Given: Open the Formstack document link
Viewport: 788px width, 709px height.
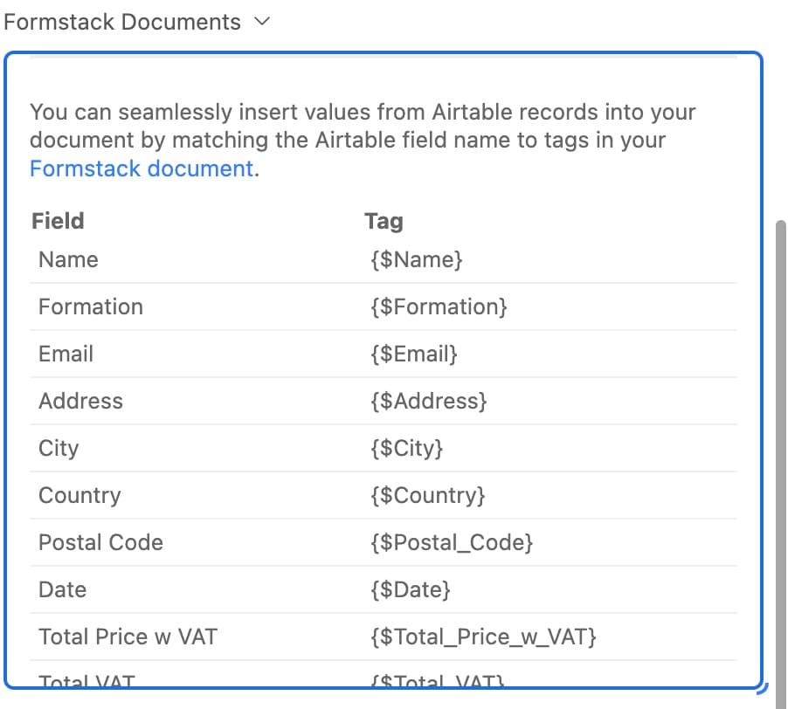Looking at the screenshot, I should coord(142,169).
